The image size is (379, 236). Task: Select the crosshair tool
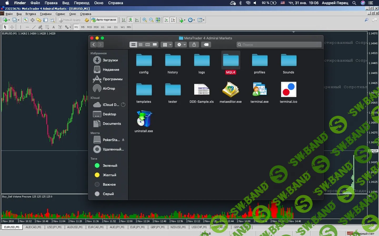[x=12, y=27]
